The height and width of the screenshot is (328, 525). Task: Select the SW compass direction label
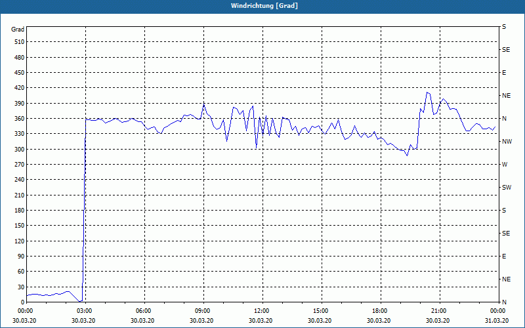pyautogui.click(x=507, y=188)
